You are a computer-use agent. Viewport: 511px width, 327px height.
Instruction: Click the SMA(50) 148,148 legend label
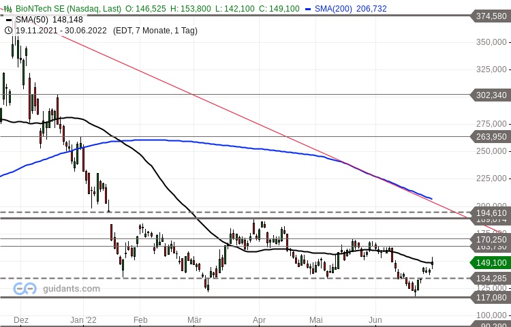pos(49,20)
